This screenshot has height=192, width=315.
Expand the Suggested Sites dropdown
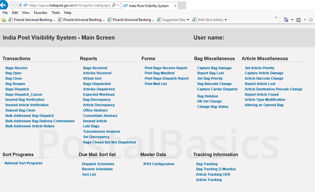coord(188,20)
